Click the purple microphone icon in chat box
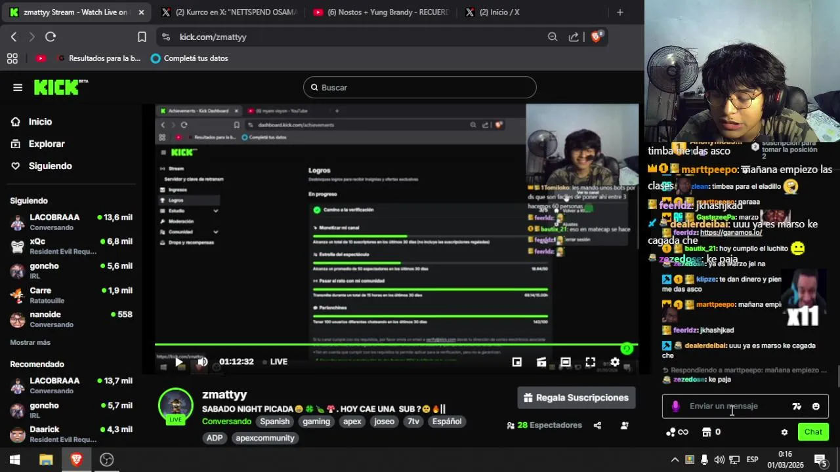This screenshot has width=840, height=472. point(675,406)
